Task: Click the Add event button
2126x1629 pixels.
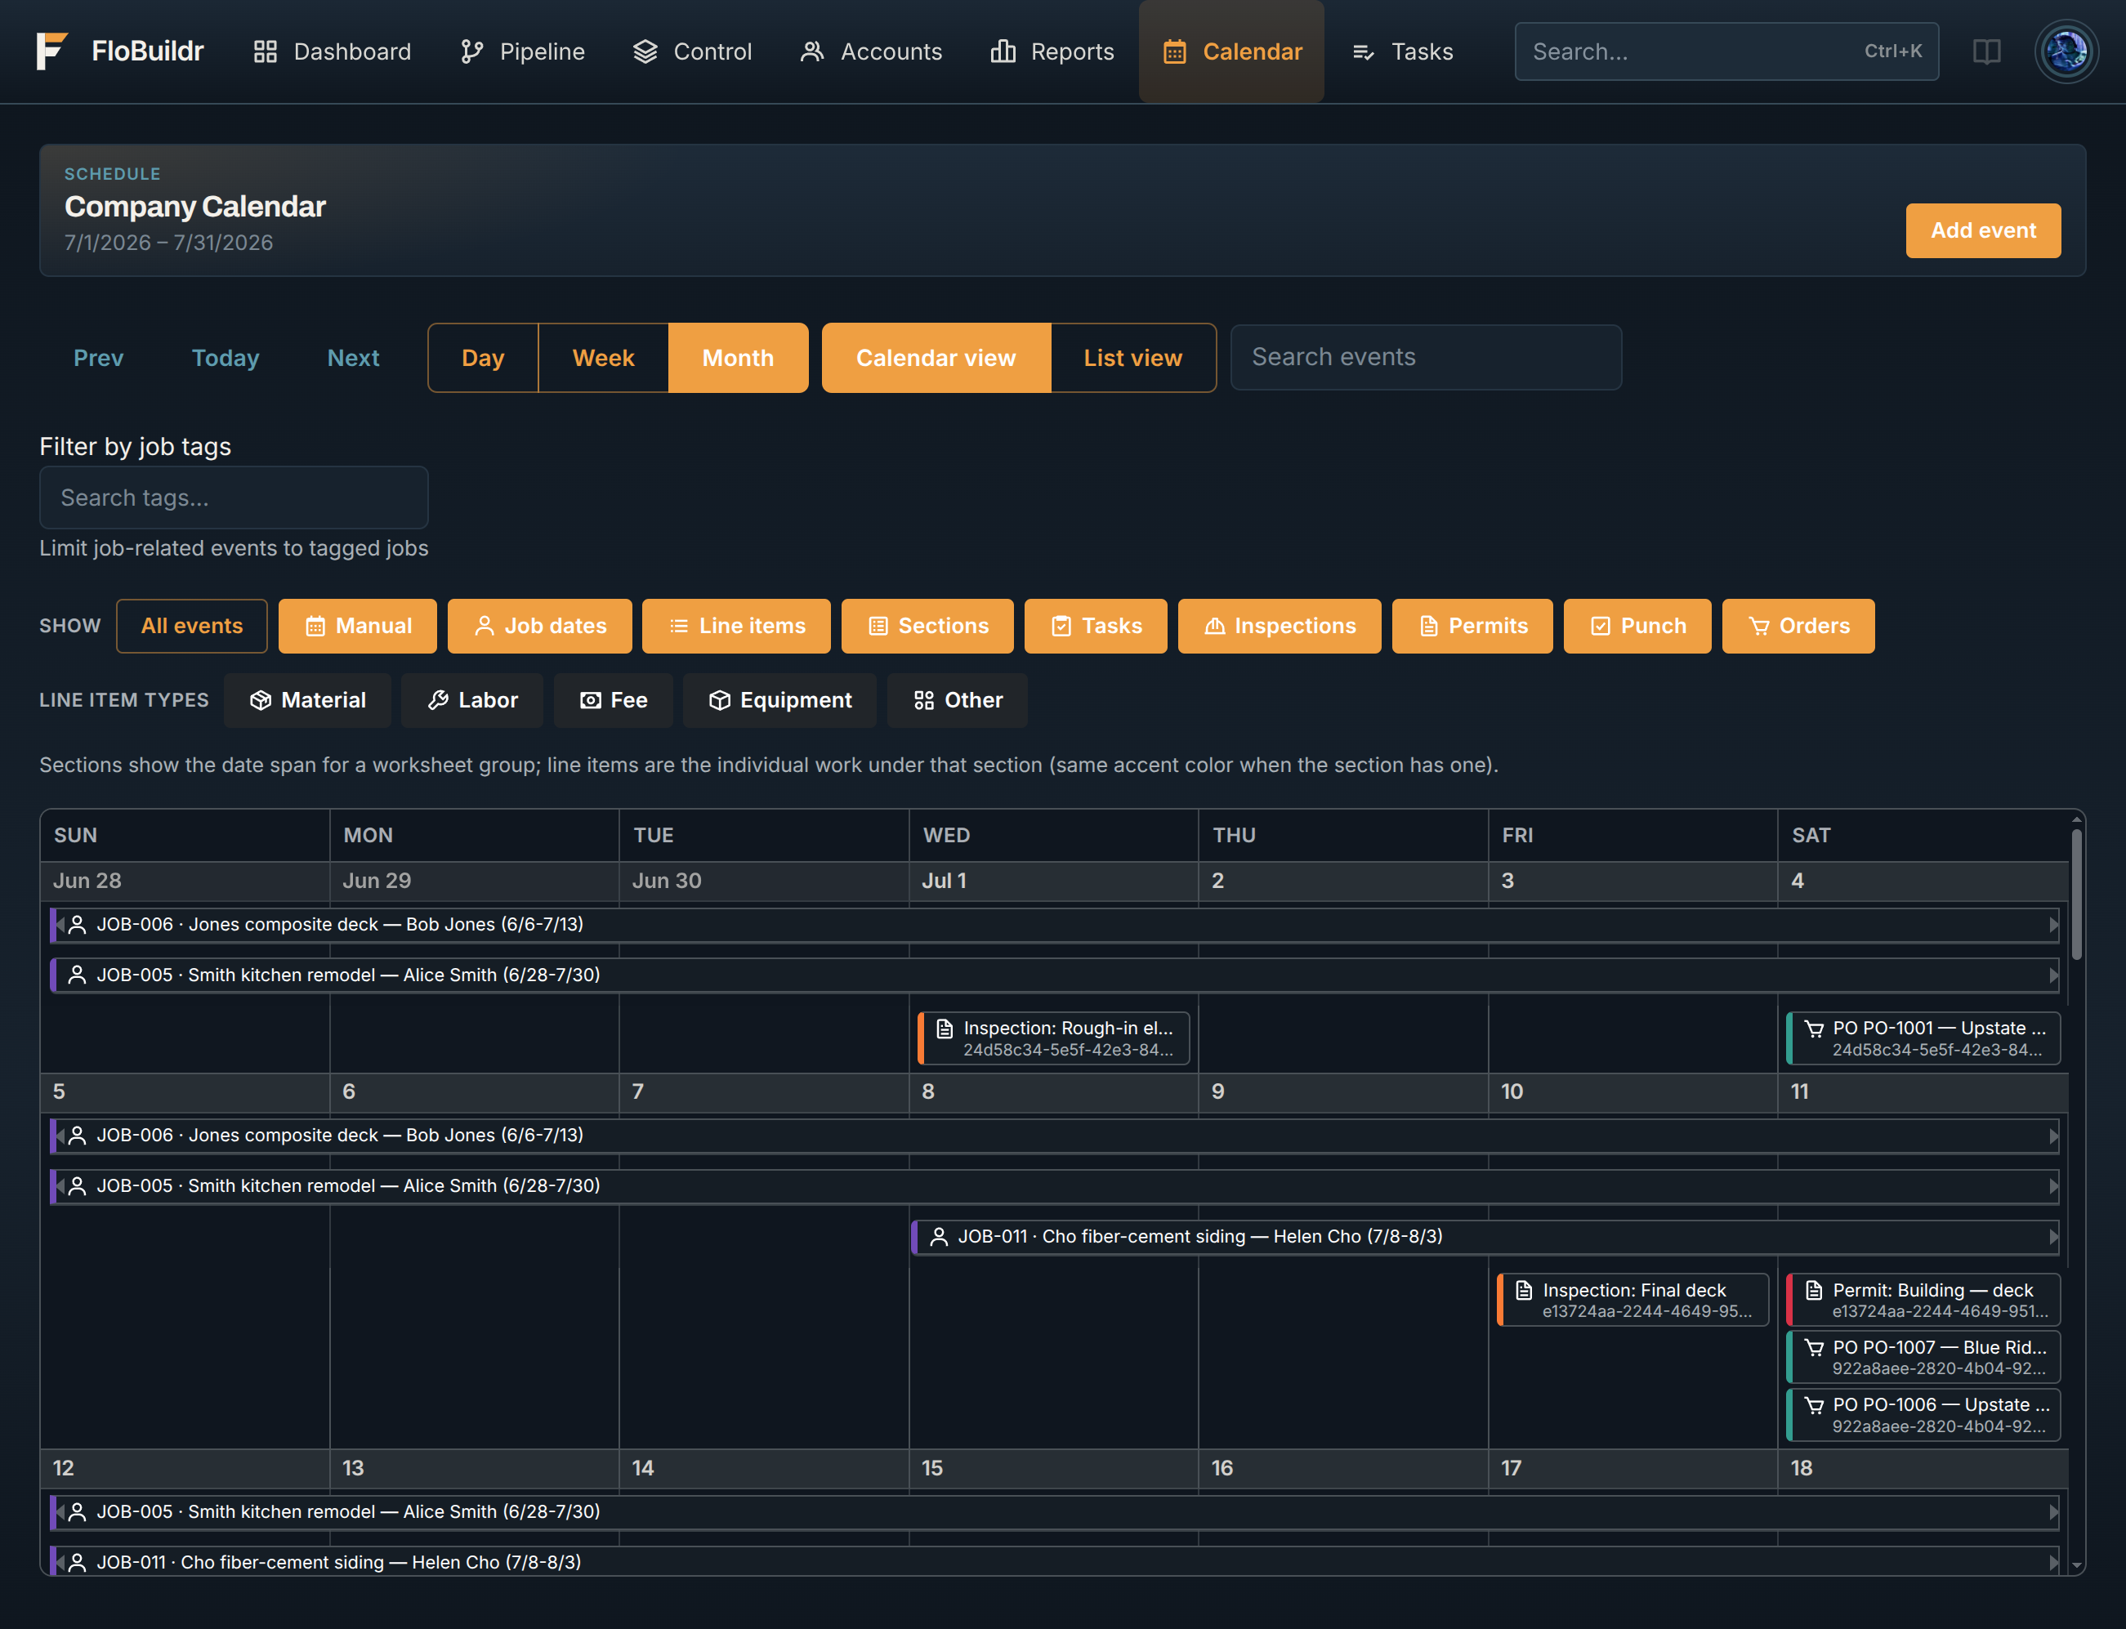Action: [1984, 230]
